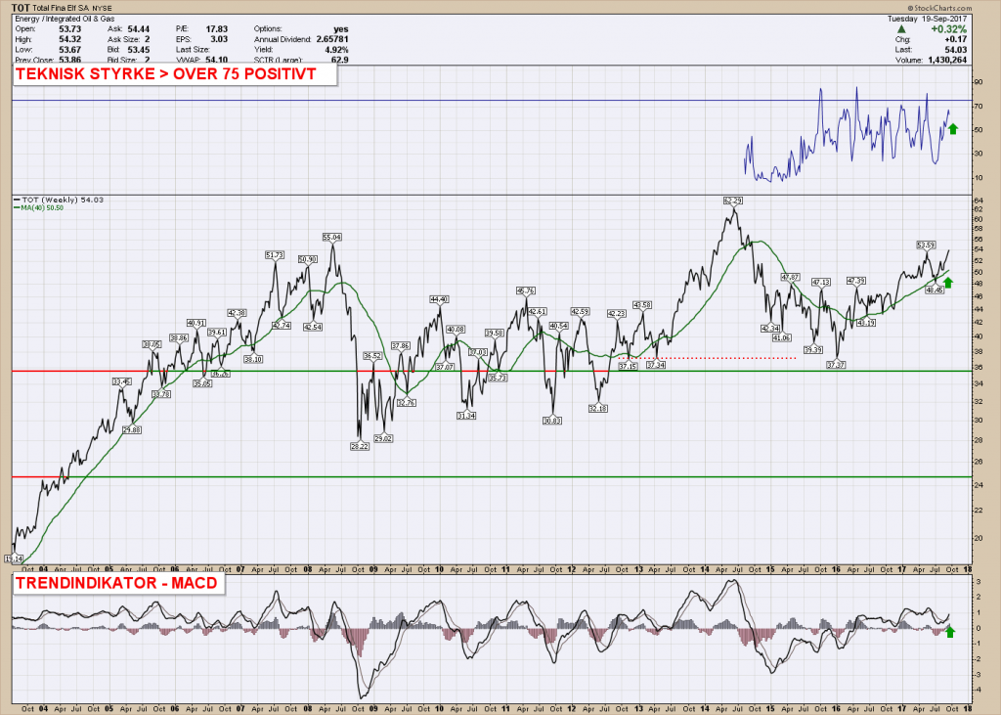
Task: Click the TRENDINDIKATOR - MACD label
Action: (x=116, y=583)
